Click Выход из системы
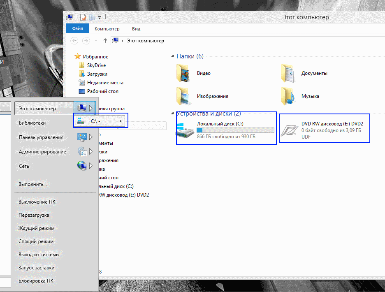This screenshot has width=385, height=292. [x=39, y=255]
